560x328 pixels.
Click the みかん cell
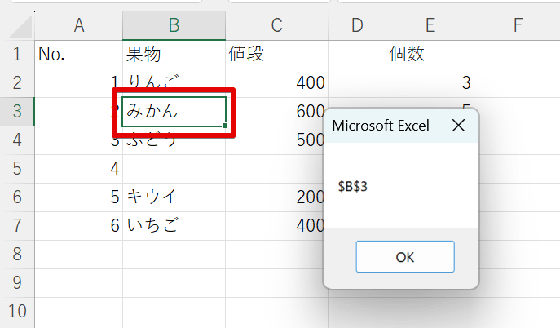coord(174,112)
